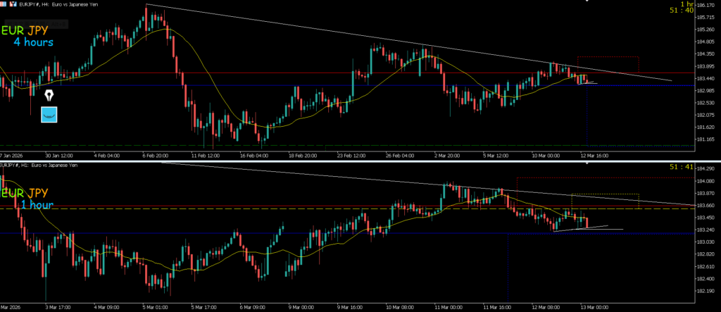Click the 13 Mar 00:00 label on H1 axis
The height and width of the screenshot is (312, 721).
click(x=595, y=307)
